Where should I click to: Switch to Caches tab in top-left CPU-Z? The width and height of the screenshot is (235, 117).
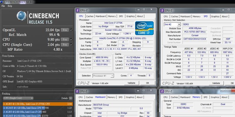(90, 16)
